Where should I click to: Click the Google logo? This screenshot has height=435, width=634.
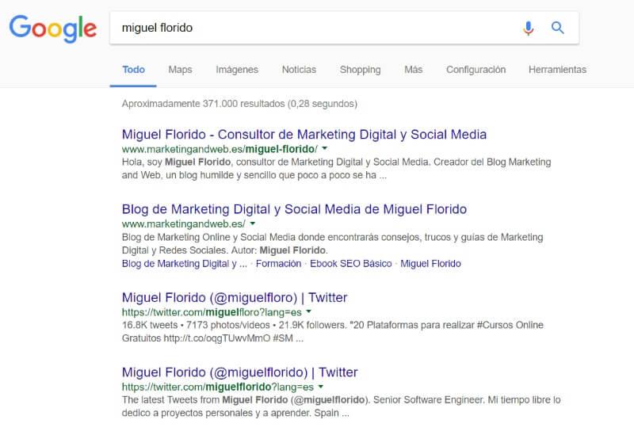pos(53,29)
